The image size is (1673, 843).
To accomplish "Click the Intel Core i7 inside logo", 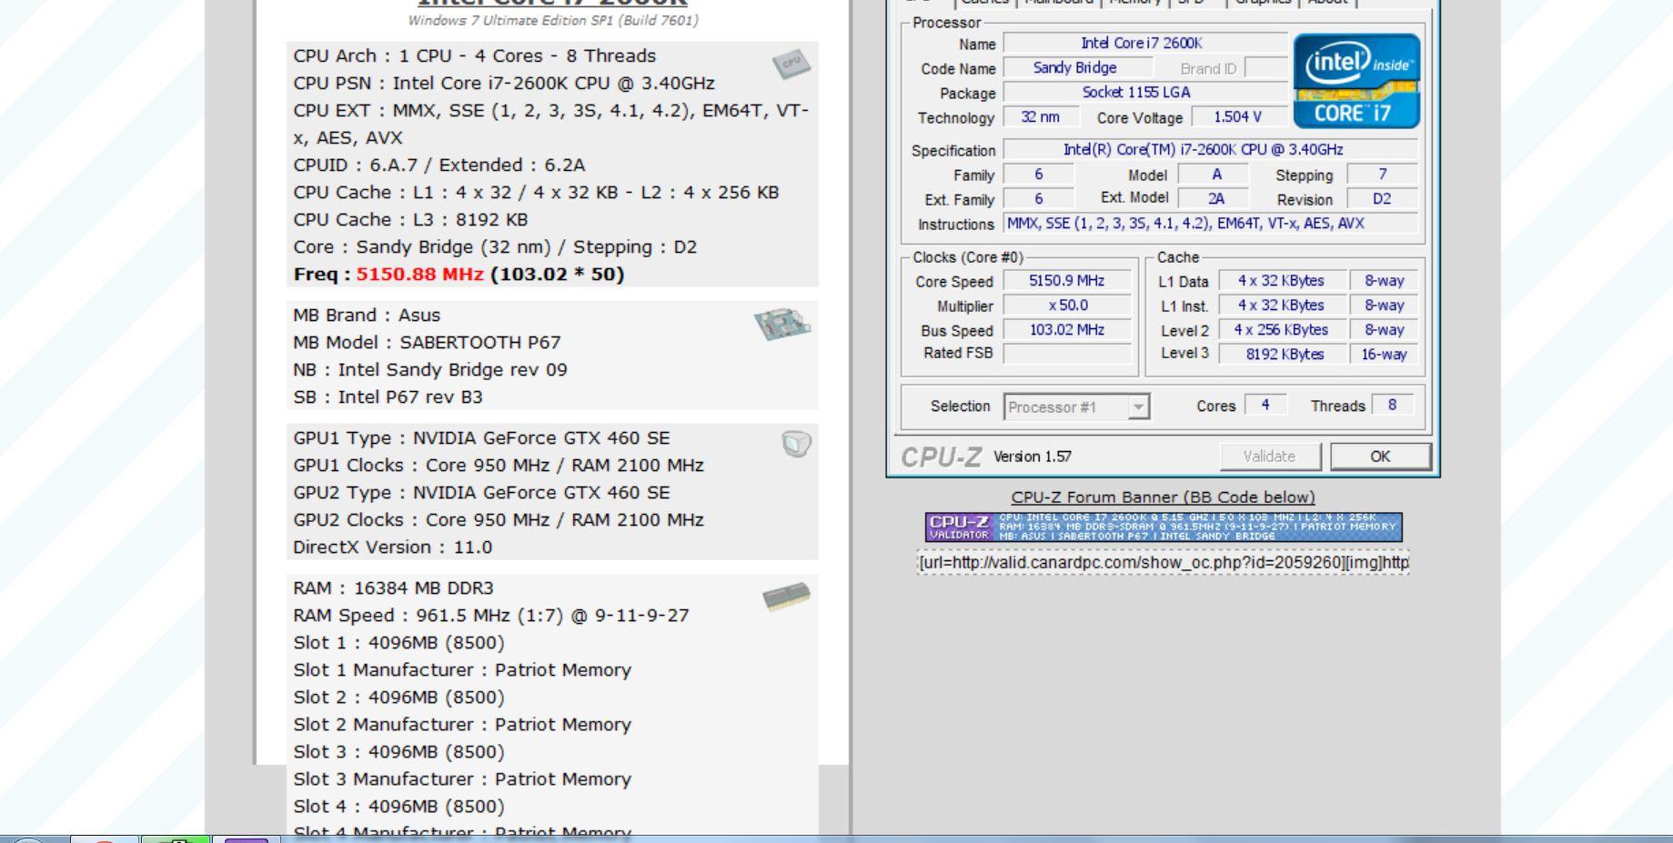I will click(1356, 81).
